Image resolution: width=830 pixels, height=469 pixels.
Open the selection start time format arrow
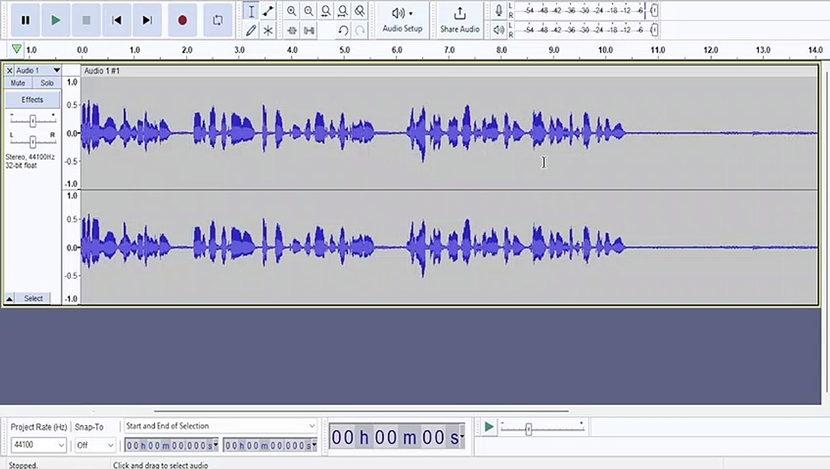pyautogui.click(x=216, y=446)
